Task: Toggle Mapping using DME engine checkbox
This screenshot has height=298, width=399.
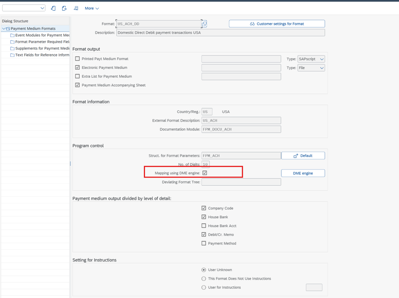Action: pos(205,173)
